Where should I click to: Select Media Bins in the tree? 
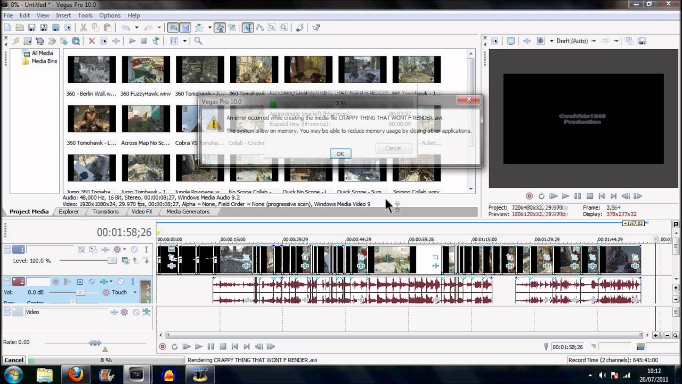(x=44, y=61)
